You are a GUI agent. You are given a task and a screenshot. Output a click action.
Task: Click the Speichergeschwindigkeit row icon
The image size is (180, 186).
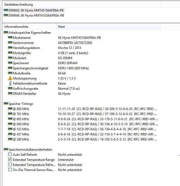(x=10, y=68)
